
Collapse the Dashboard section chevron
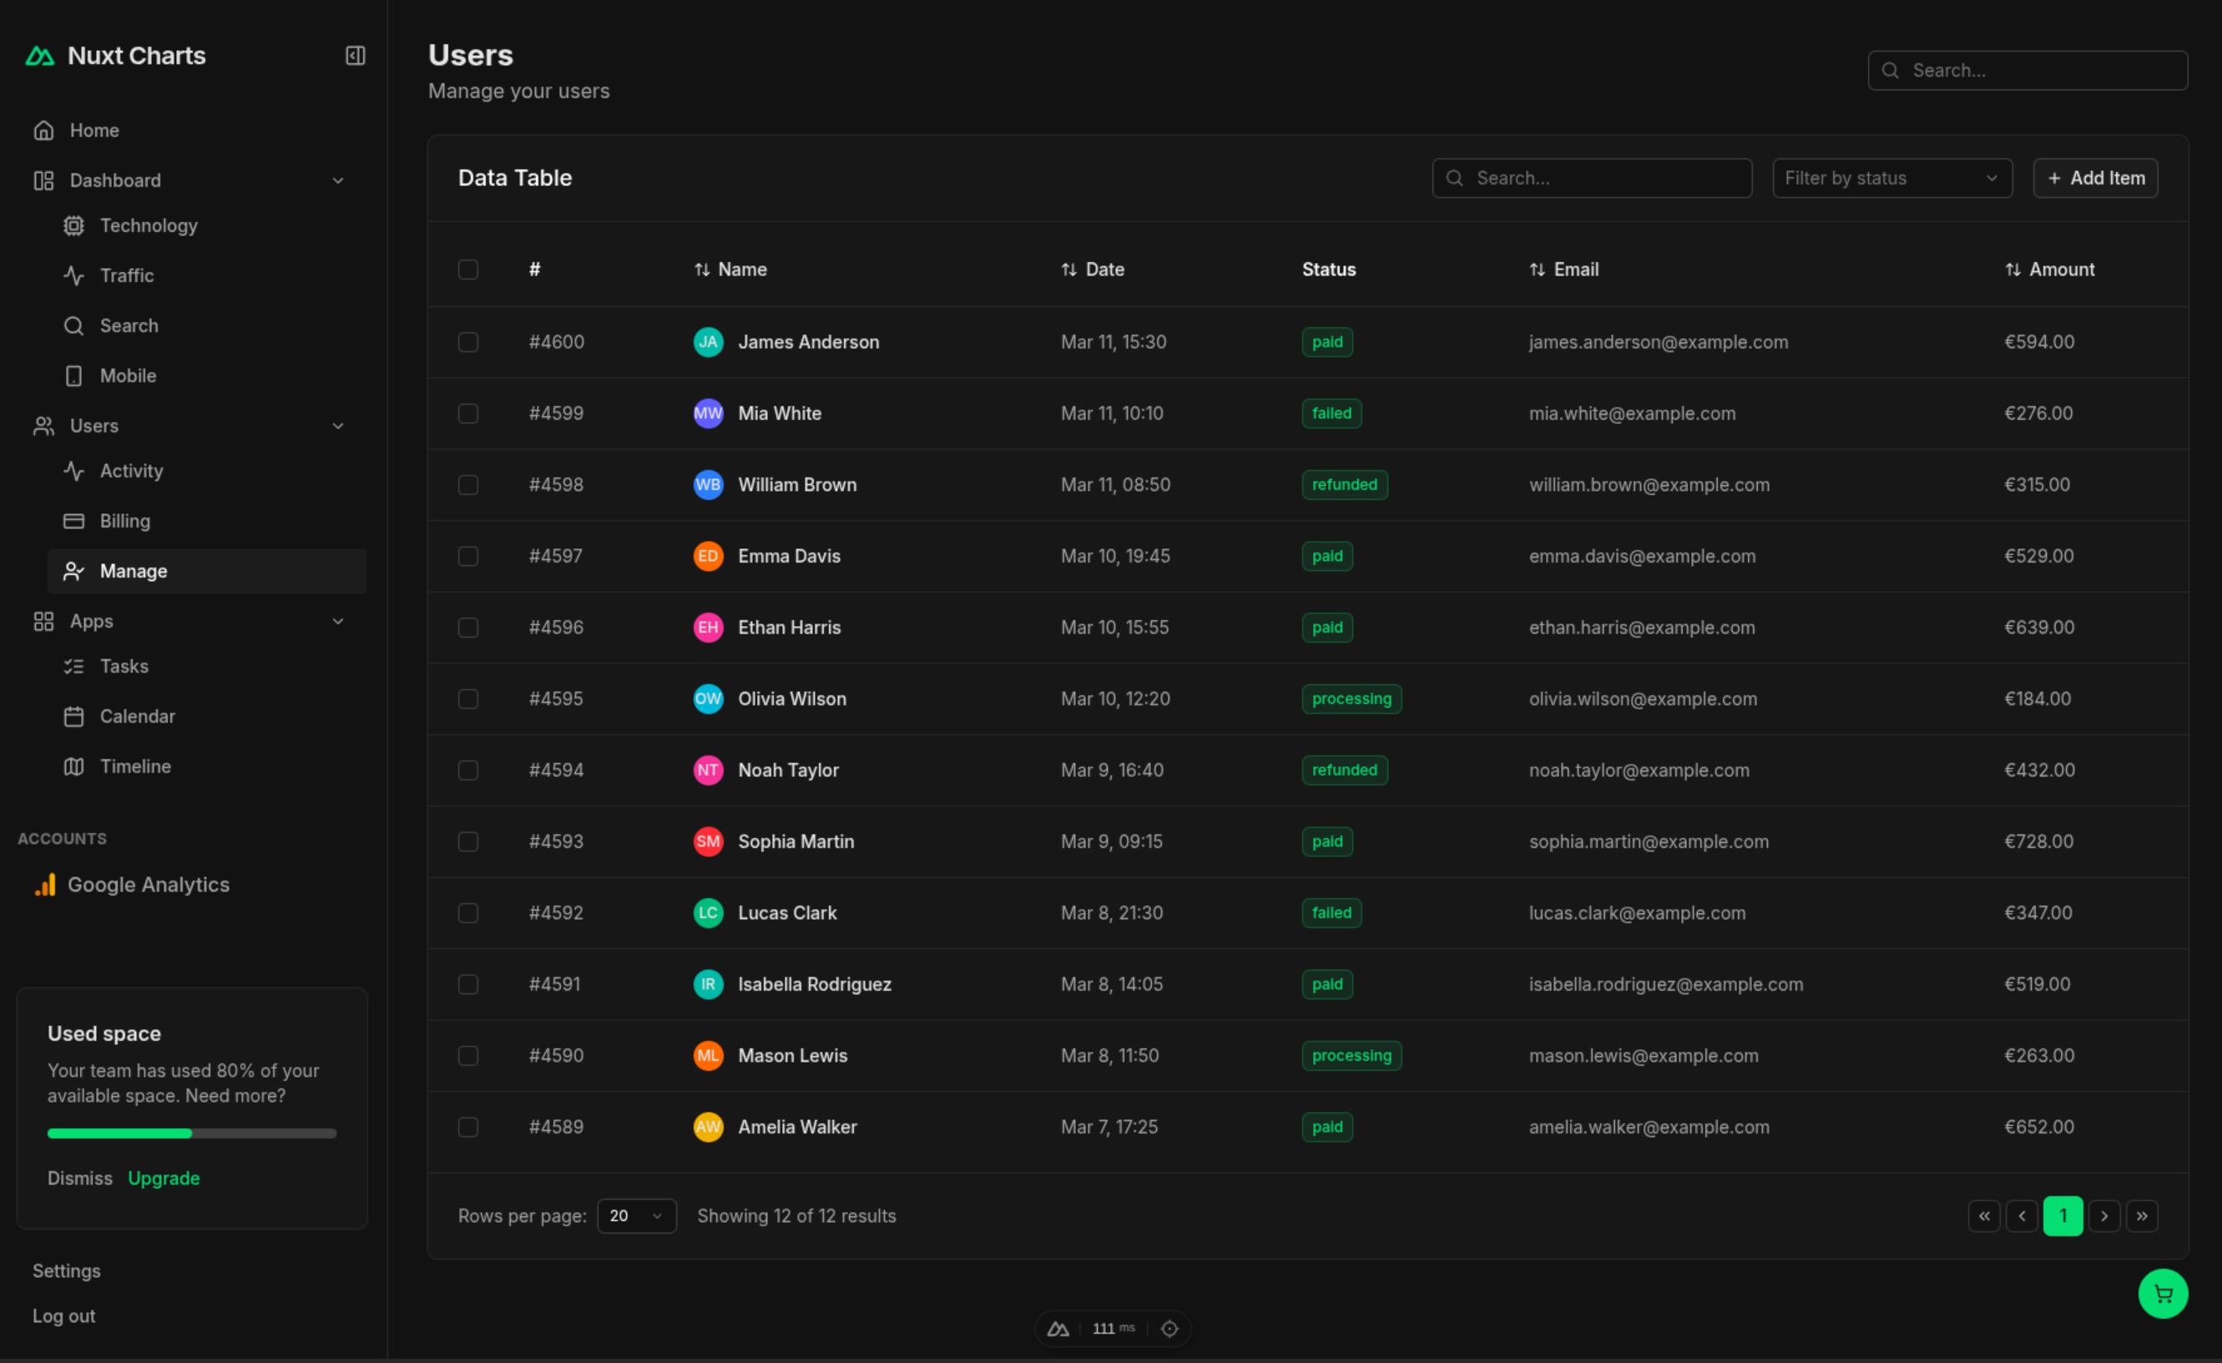pyautogui.click(x=338, y=180)
